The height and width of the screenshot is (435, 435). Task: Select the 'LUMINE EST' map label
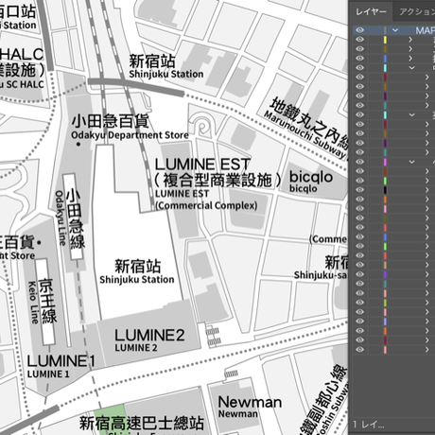202,165
